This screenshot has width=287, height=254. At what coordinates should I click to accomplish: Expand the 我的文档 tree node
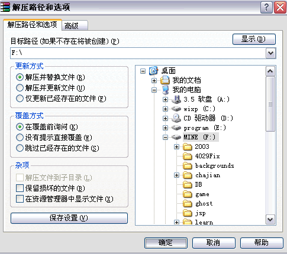(x=154, y=80)
